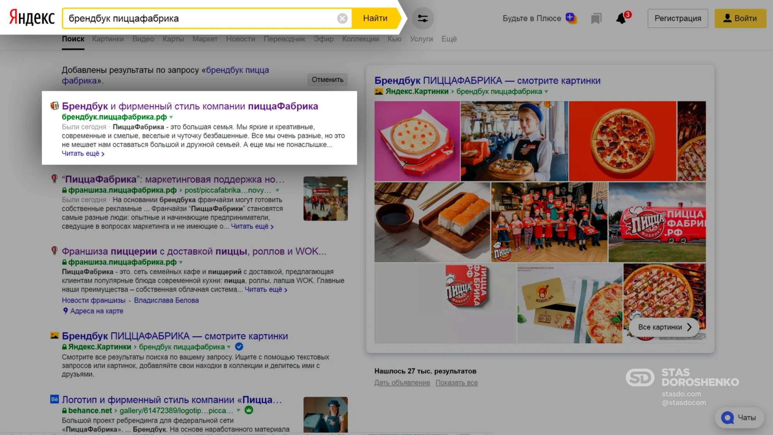Click Отменить button
Viewport: 773px width, 435px height.
point(327,80)
